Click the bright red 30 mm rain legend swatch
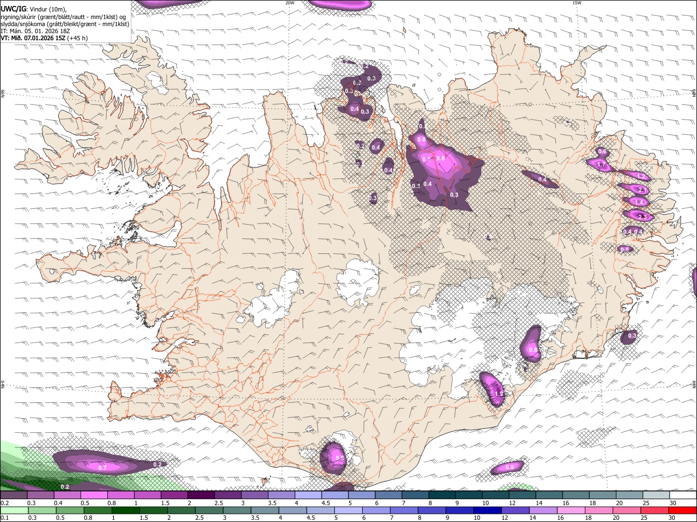The width and height of the screenshot is (697, 522). [x=683, y=510]
